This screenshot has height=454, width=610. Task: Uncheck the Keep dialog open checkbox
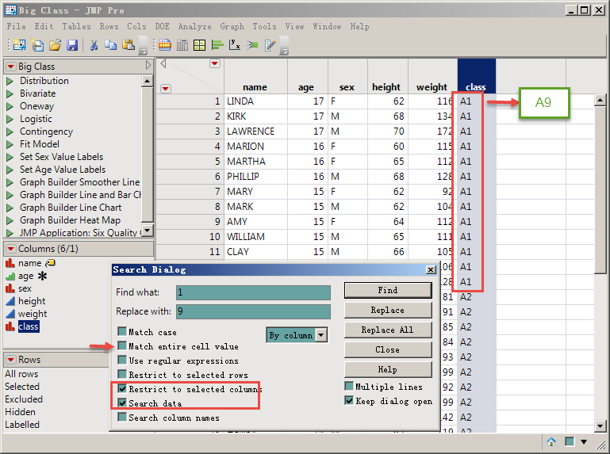(349, 401)
